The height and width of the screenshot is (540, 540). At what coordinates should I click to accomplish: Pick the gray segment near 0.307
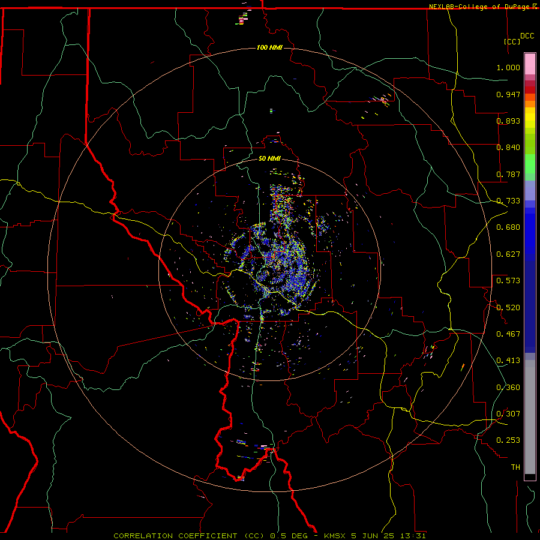530,417
